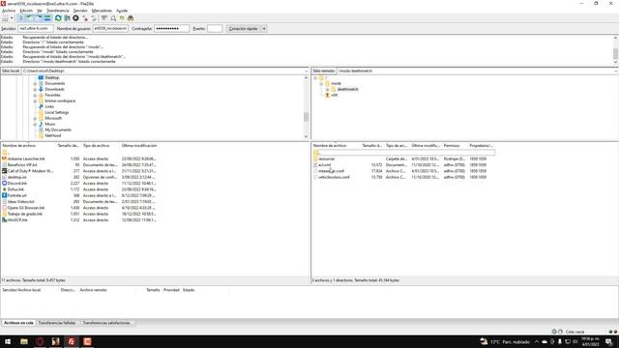The width and height of the screenshot is (619, 348).
Task: Open the Ayuda menu
Action: click(122, 11)
